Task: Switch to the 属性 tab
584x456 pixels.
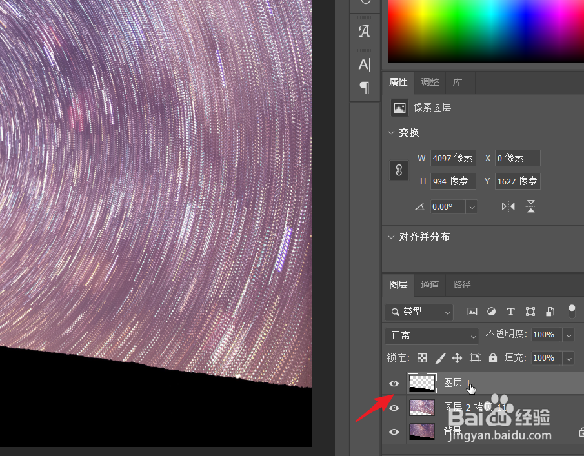Action: pos(398,83)
